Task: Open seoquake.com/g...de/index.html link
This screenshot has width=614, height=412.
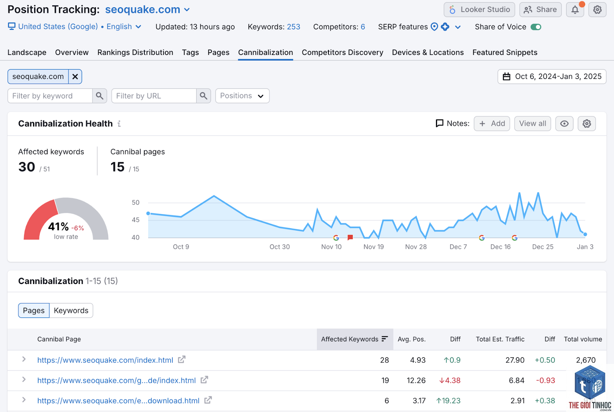Action: [116, 380]
